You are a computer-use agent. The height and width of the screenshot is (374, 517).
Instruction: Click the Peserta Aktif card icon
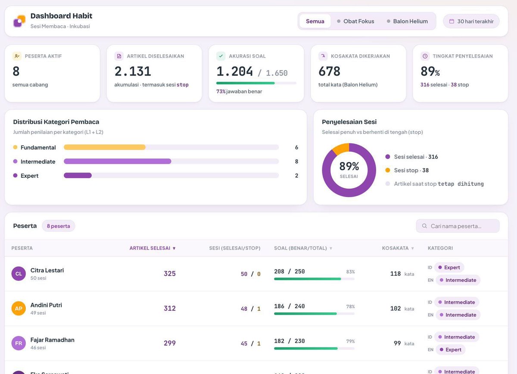(17, 56)
